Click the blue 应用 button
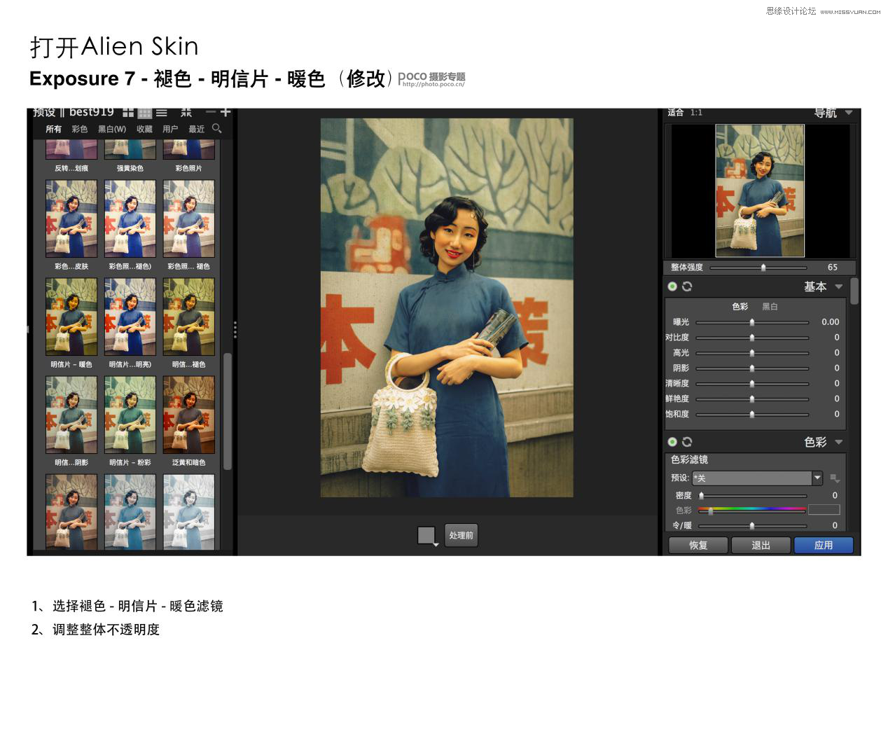The height and width of the screenshot is (755, 888). coord(824,546)
